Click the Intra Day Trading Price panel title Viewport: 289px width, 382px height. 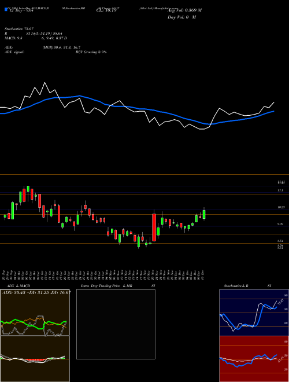click(118, 286)
